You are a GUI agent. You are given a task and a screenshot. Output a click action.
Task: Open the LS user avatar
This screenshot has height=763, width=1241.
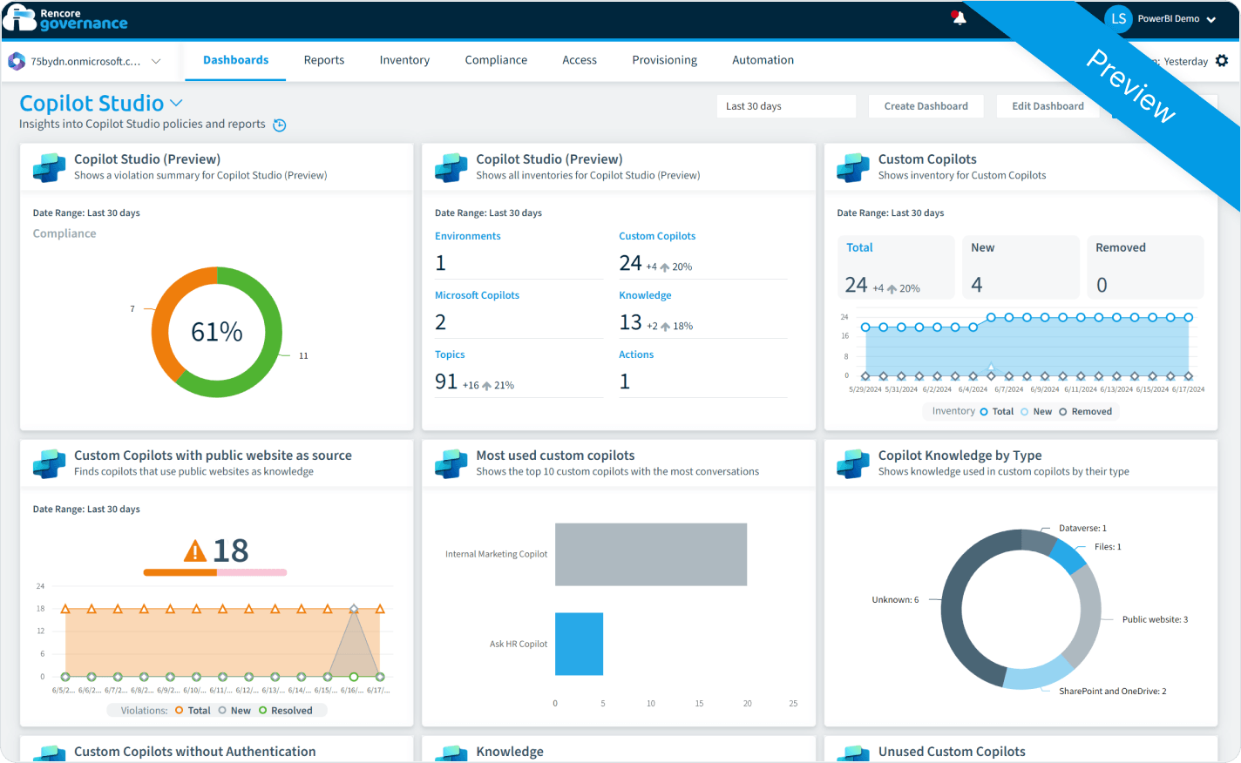(1118, 18)
